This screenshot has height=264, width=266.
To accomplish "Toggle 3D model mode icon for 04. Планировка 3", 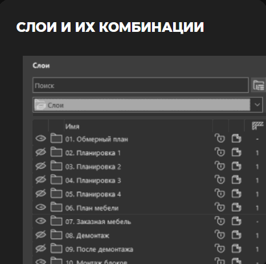I will (236, 180).
